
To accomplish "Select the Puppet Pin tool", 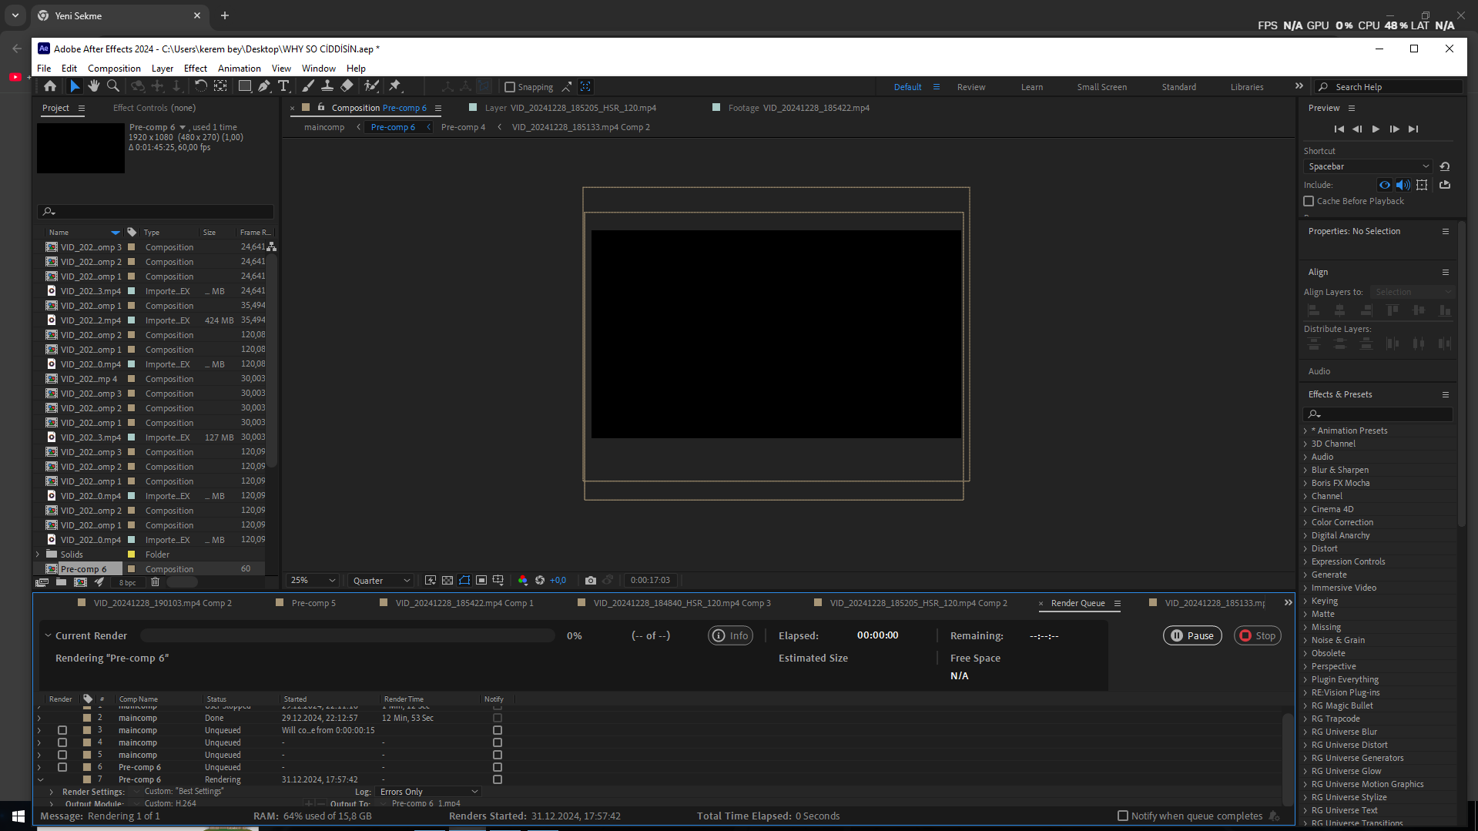I will click(395, 86).
